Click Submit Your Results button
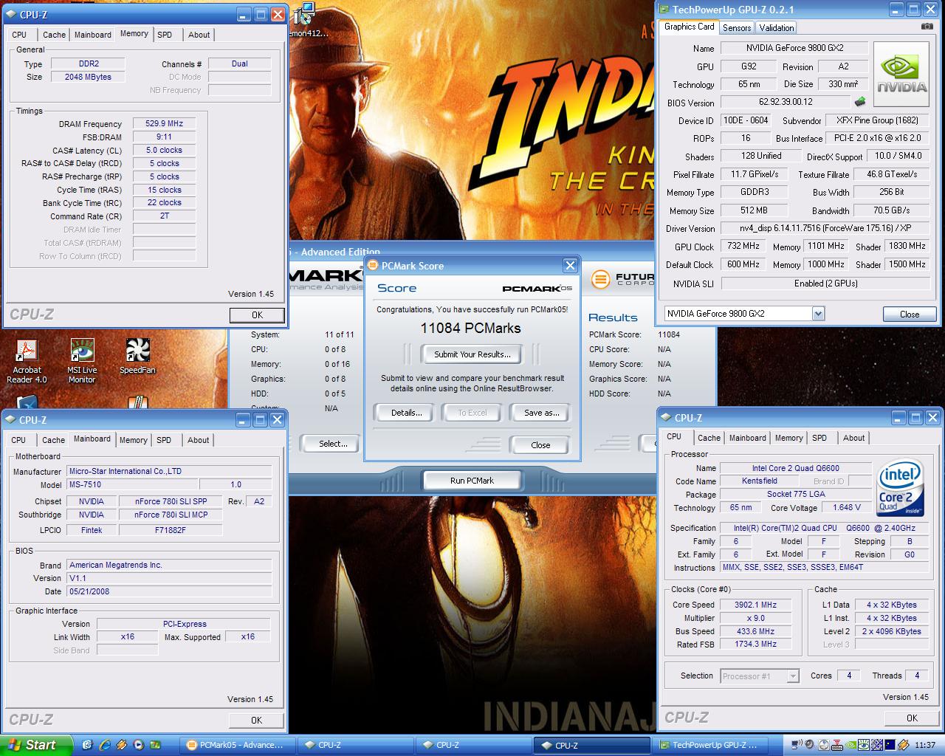 click(472, 354)
